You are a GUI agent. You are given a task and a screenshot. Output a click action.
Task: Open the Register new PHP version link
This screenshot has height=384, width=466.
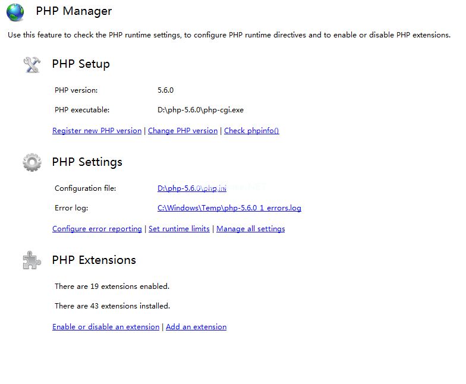(x=97, y=131)
